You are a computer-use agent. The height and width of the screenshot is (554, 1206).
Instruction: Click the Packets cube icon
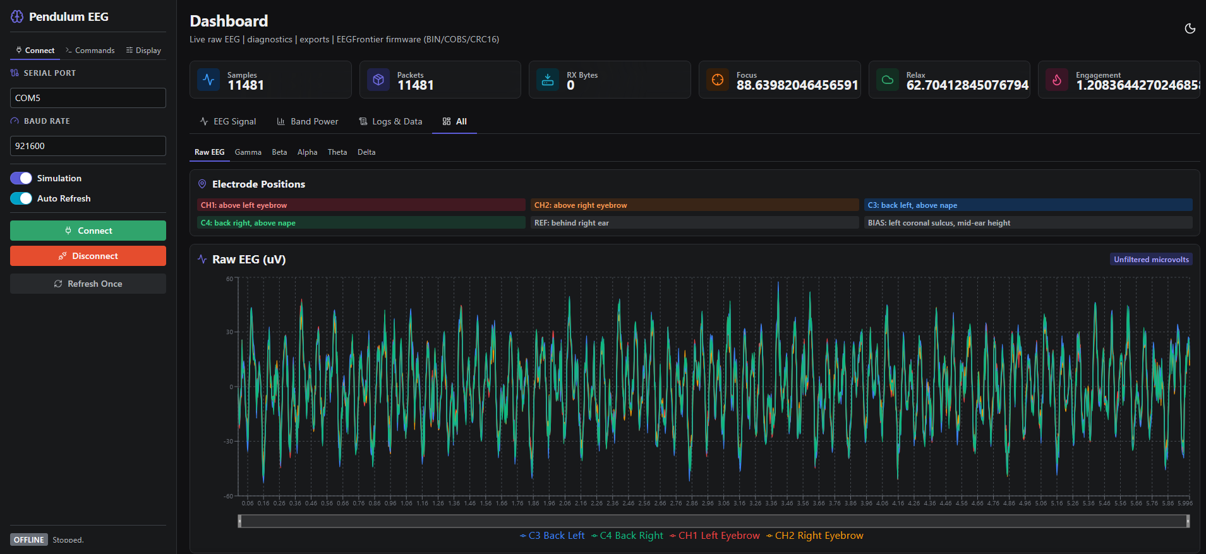pos(378,80)
